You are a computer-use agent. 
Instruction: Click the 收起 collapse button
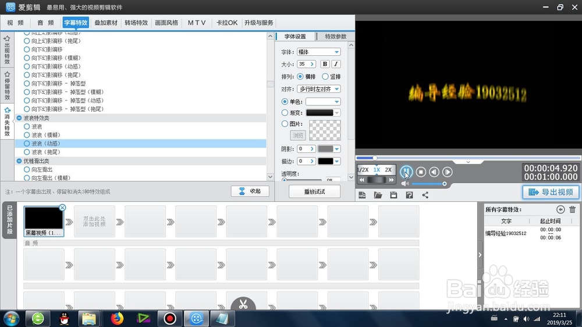(x=250, y=191)
